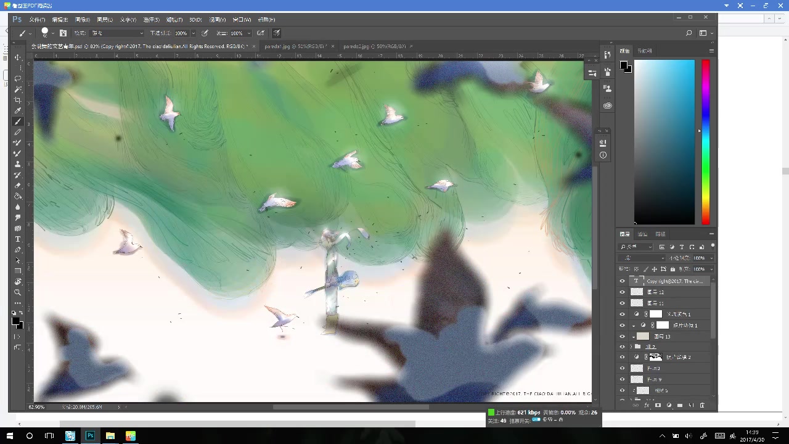
Task: Select the Lasso tool
Action: (18, 78)
